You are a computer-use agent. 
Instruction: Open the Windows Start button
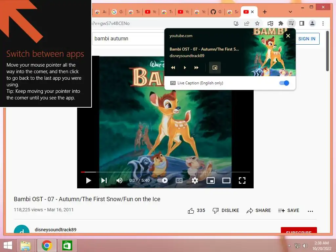point(8,245)
